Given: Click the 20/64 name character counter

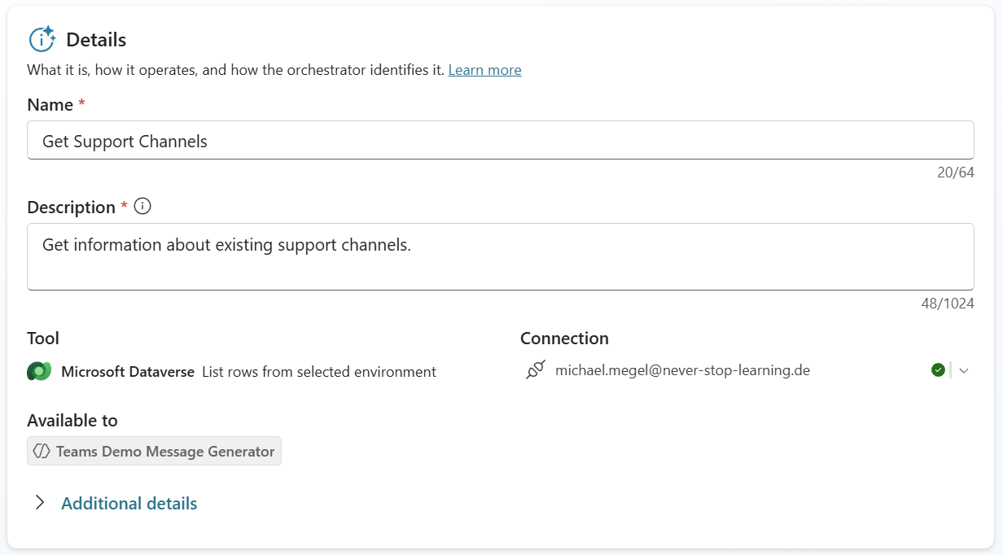Looking at the screenshot, I should [x=955, y=173].
